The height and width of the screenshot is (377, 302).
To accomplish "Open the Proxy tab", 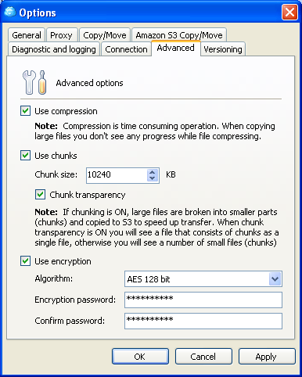I will tap(61, 35).
